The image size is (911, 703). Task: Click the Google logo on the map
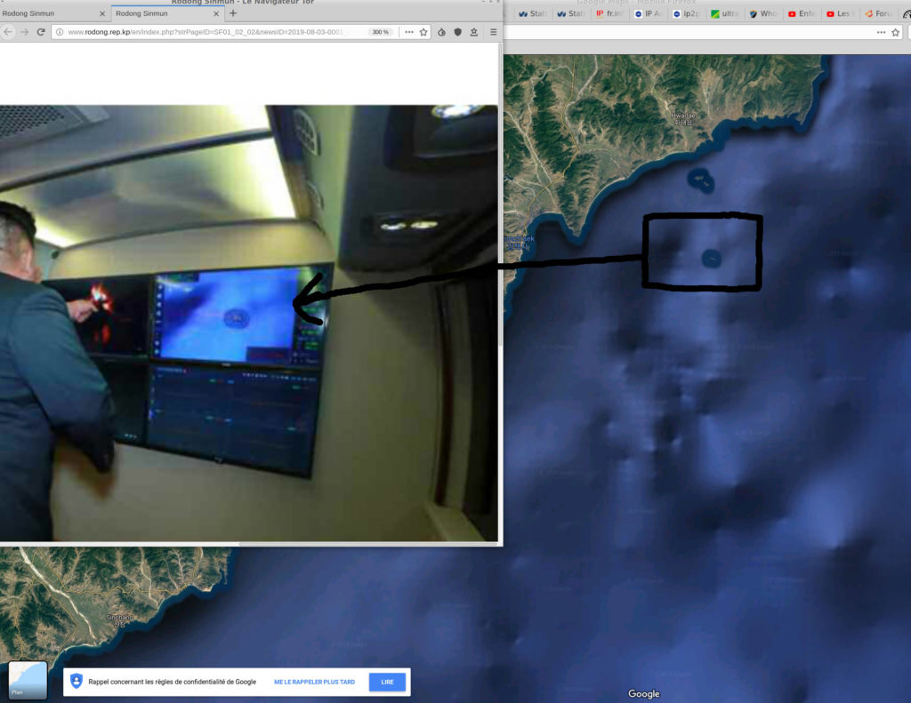click(x=644, y=694)
